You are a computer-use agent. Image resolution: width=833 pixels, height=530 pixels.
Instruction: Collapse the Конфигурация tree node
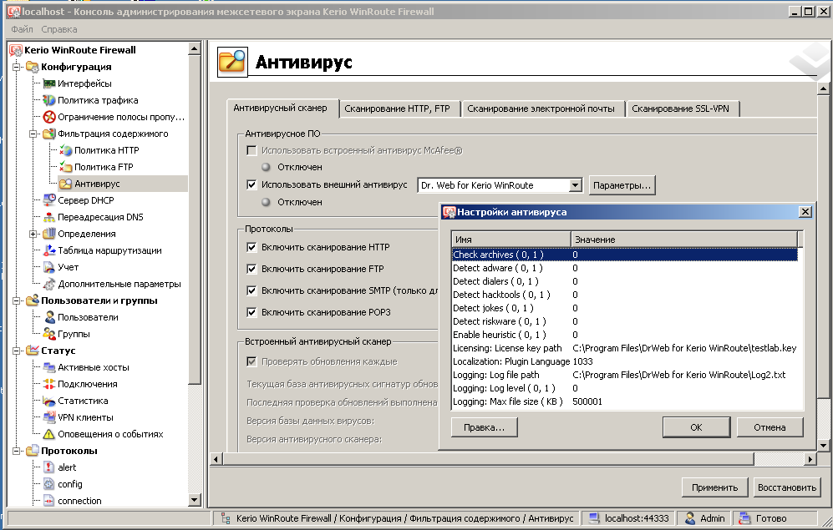point(17,67)
